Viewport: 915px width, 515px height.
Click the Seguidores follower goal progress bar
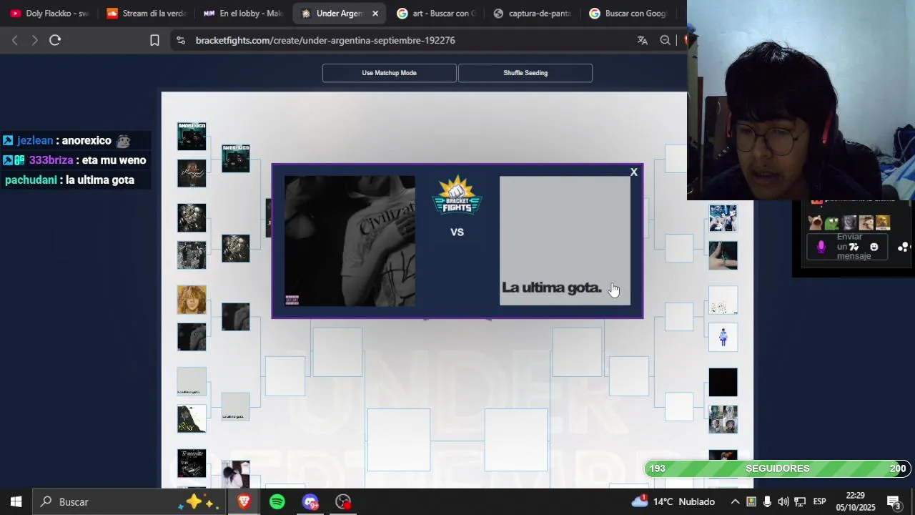[x=778, y=469]
